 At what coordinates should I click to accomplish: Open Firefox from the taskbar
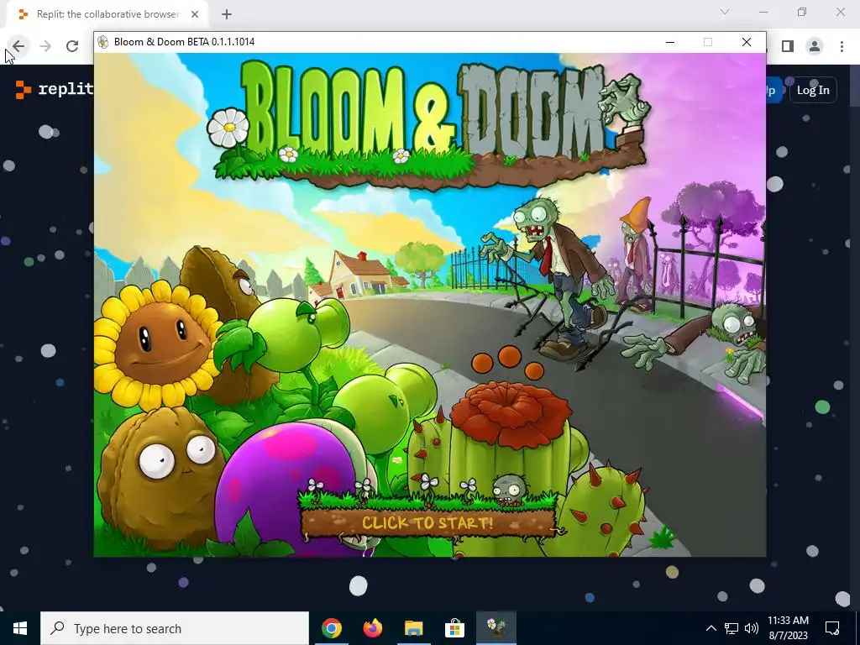coord(373,628)
